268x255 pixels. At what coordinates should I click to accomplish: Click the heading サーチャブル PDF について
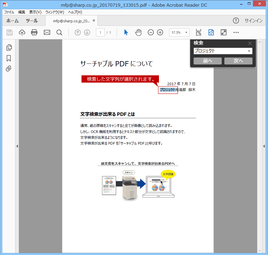(x=117, y=64)
